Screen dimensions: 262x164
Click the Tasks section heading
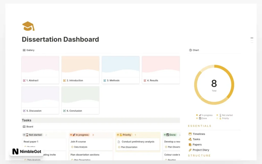(27, 120)
